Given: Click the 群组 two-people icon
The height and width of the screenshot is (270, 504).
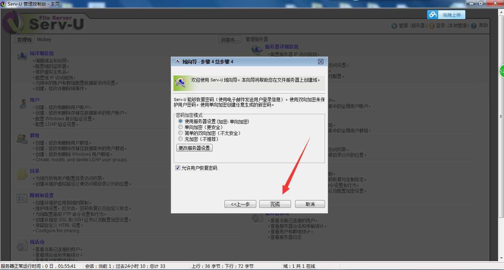Looking at the screenshot, I should (22, 139).
